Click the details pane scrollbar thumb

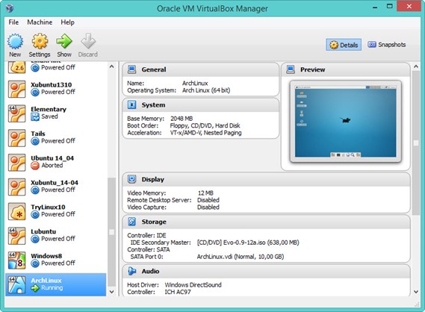[x=416, y=143]
